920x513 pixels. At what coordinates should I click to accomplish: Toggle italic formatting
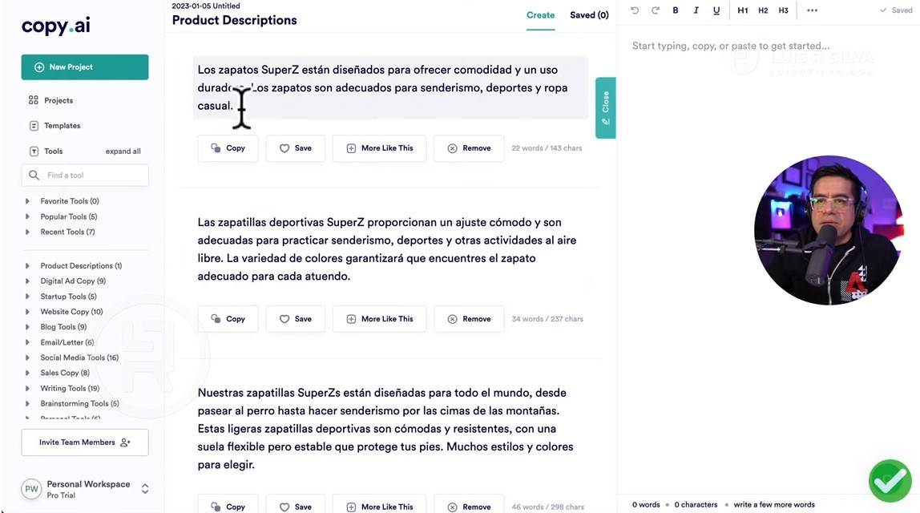pyautogui.click(x=696, y=10)
